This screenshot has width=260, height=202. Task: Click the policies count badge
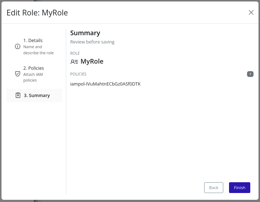(250, 74)
